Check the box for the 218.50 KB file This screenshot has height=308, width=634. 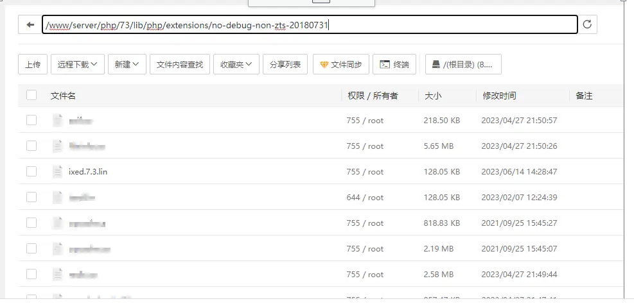pos(31,120)
